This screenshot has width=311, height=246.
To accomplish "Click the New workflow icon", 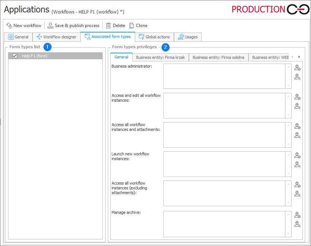I will click(x=10, y=26).
